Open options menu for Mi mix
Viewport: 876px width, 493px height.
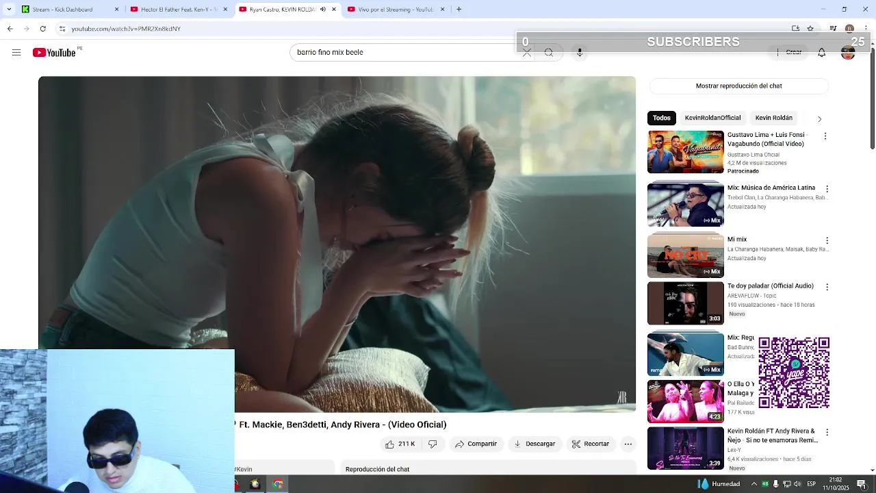click(827, 240)
